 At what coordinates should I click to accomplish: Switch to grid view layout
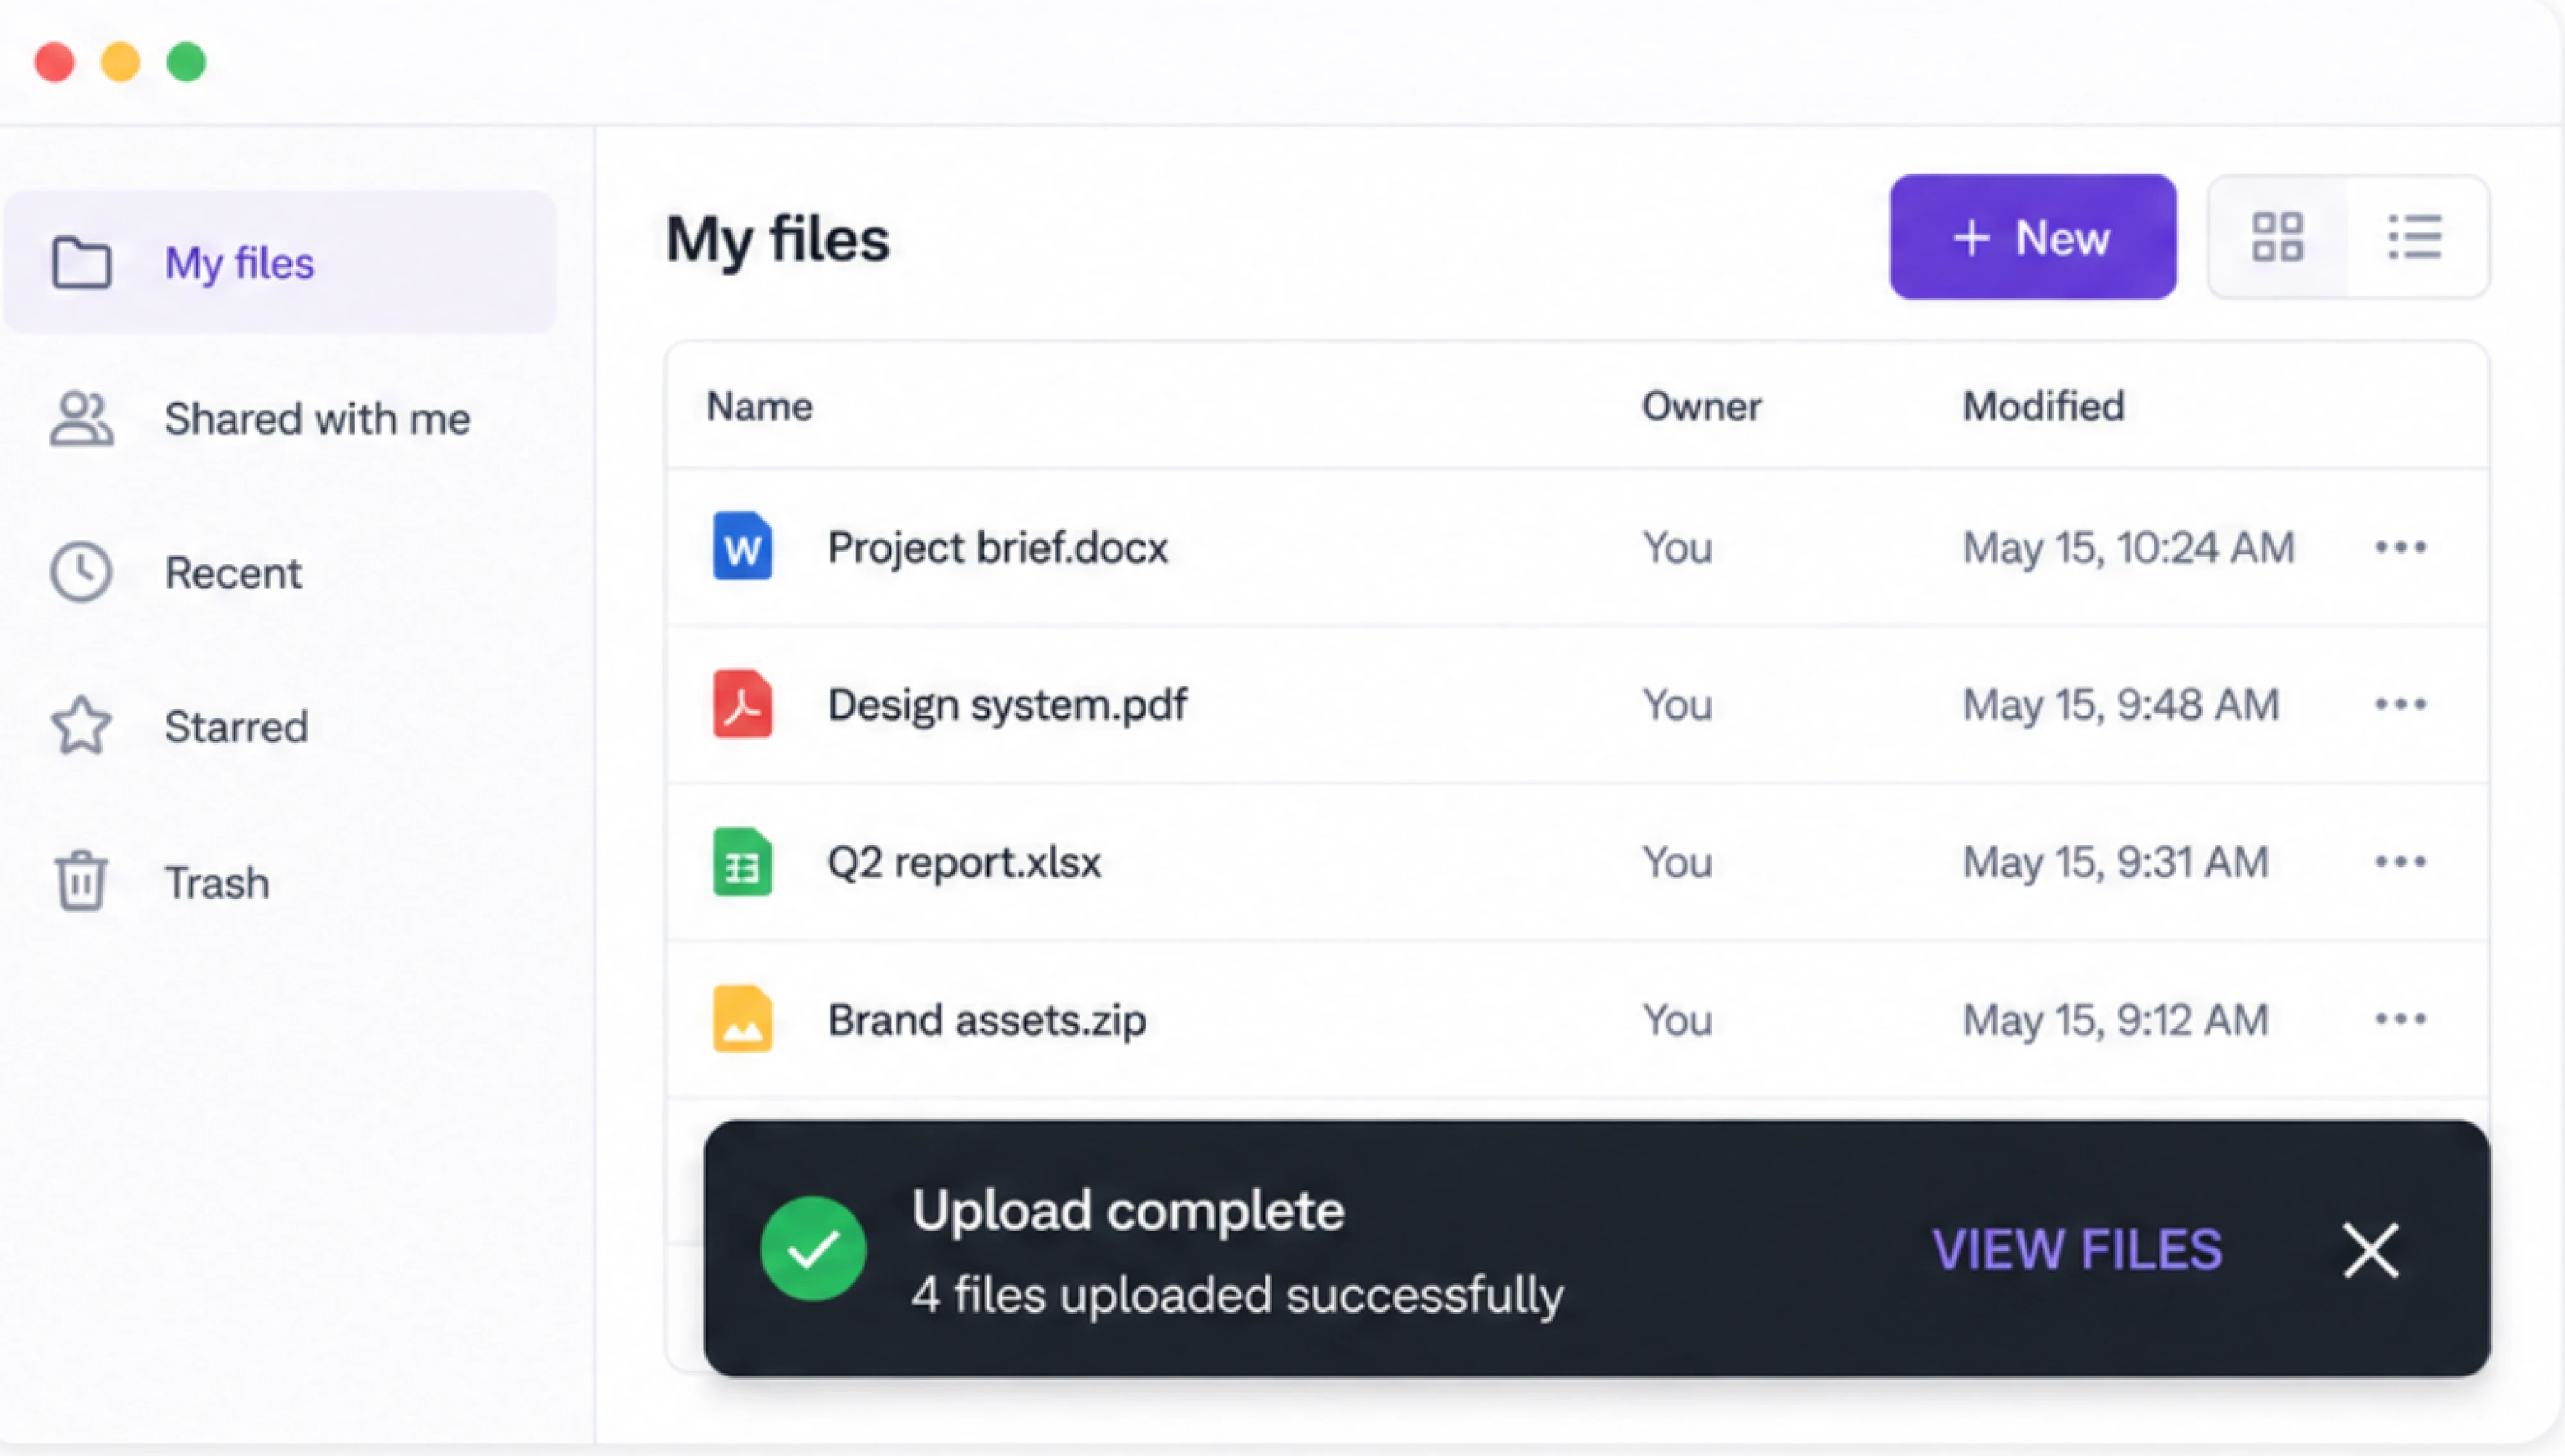point(2277,237)
